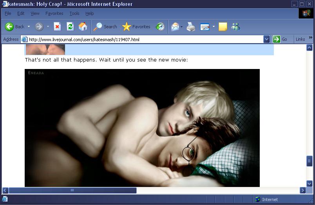315x205 pixels.
Task: Click the Windows flag throbber logo
Action: coord(306,13)
